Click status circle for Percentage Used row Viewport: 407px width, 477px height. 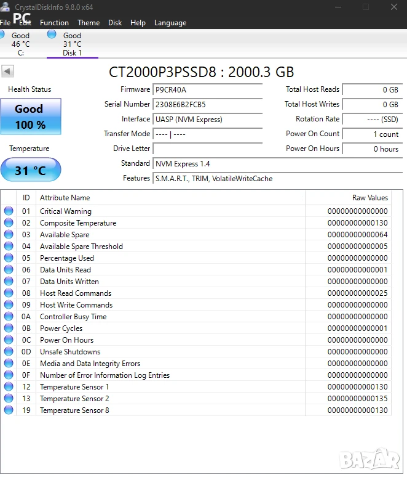(x=9, y=258)
